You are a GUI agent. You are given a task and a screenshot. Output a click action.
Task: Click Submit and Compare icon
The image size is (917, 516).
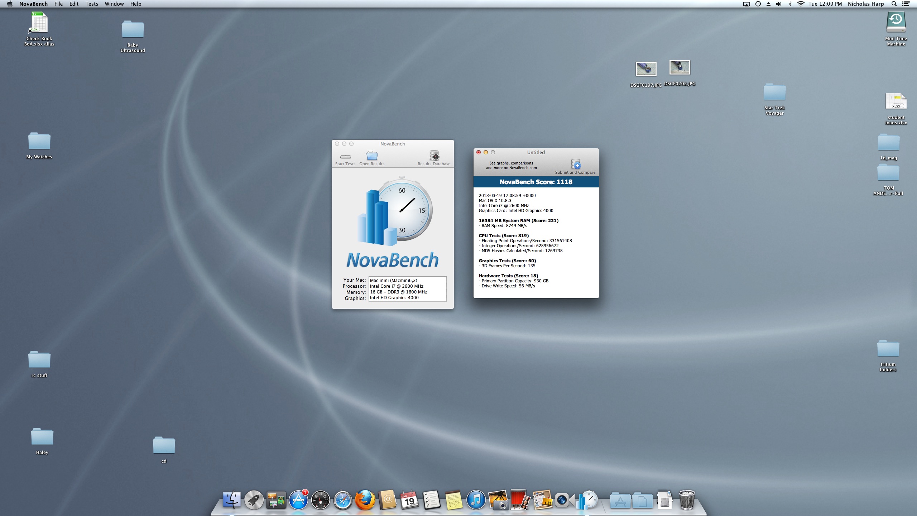coord(576,164)
